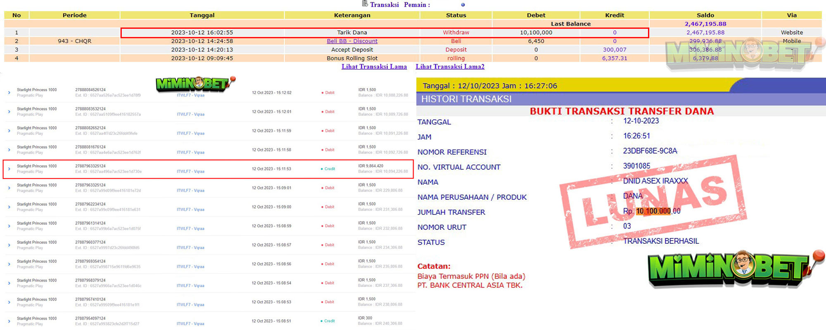
Task: Expand the 15:12:02 Starlight Princess row
Action: point(9,93)
